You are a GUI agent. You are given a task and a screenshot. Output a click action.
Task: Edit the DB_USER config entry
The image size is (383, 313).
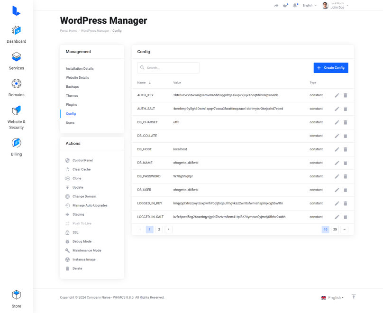coord(337,190)
